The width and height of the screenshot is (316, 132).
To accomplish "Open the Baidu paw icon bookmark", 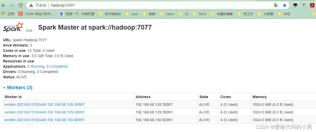I will (x=61, y=14).
